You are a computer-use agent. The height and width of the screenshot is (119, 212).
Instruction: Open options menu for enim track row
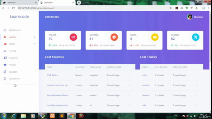click(x=197, y=75)
